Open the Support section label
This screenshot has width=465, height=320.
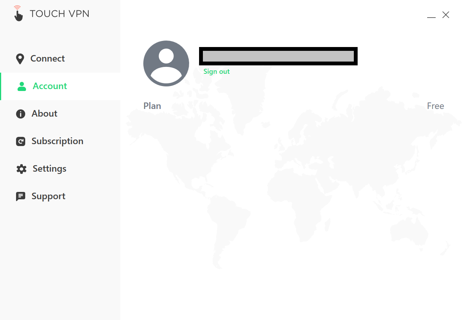point(48,196)
